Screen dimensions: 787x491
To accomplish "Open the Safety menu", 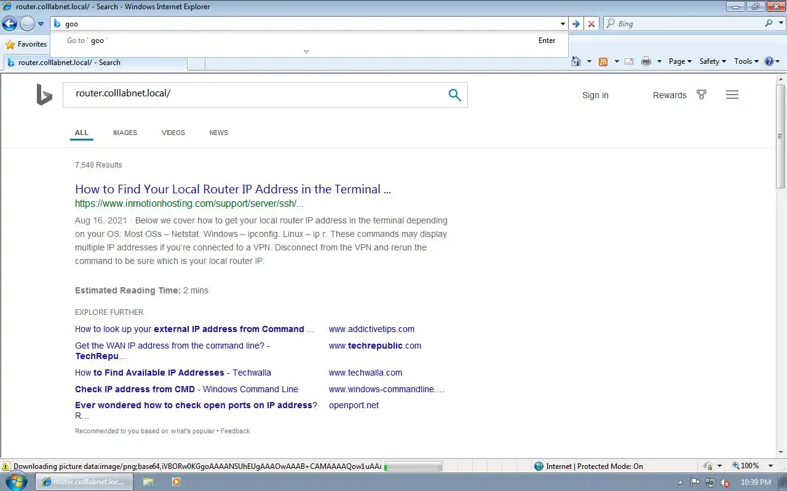I will coord(713,61).
